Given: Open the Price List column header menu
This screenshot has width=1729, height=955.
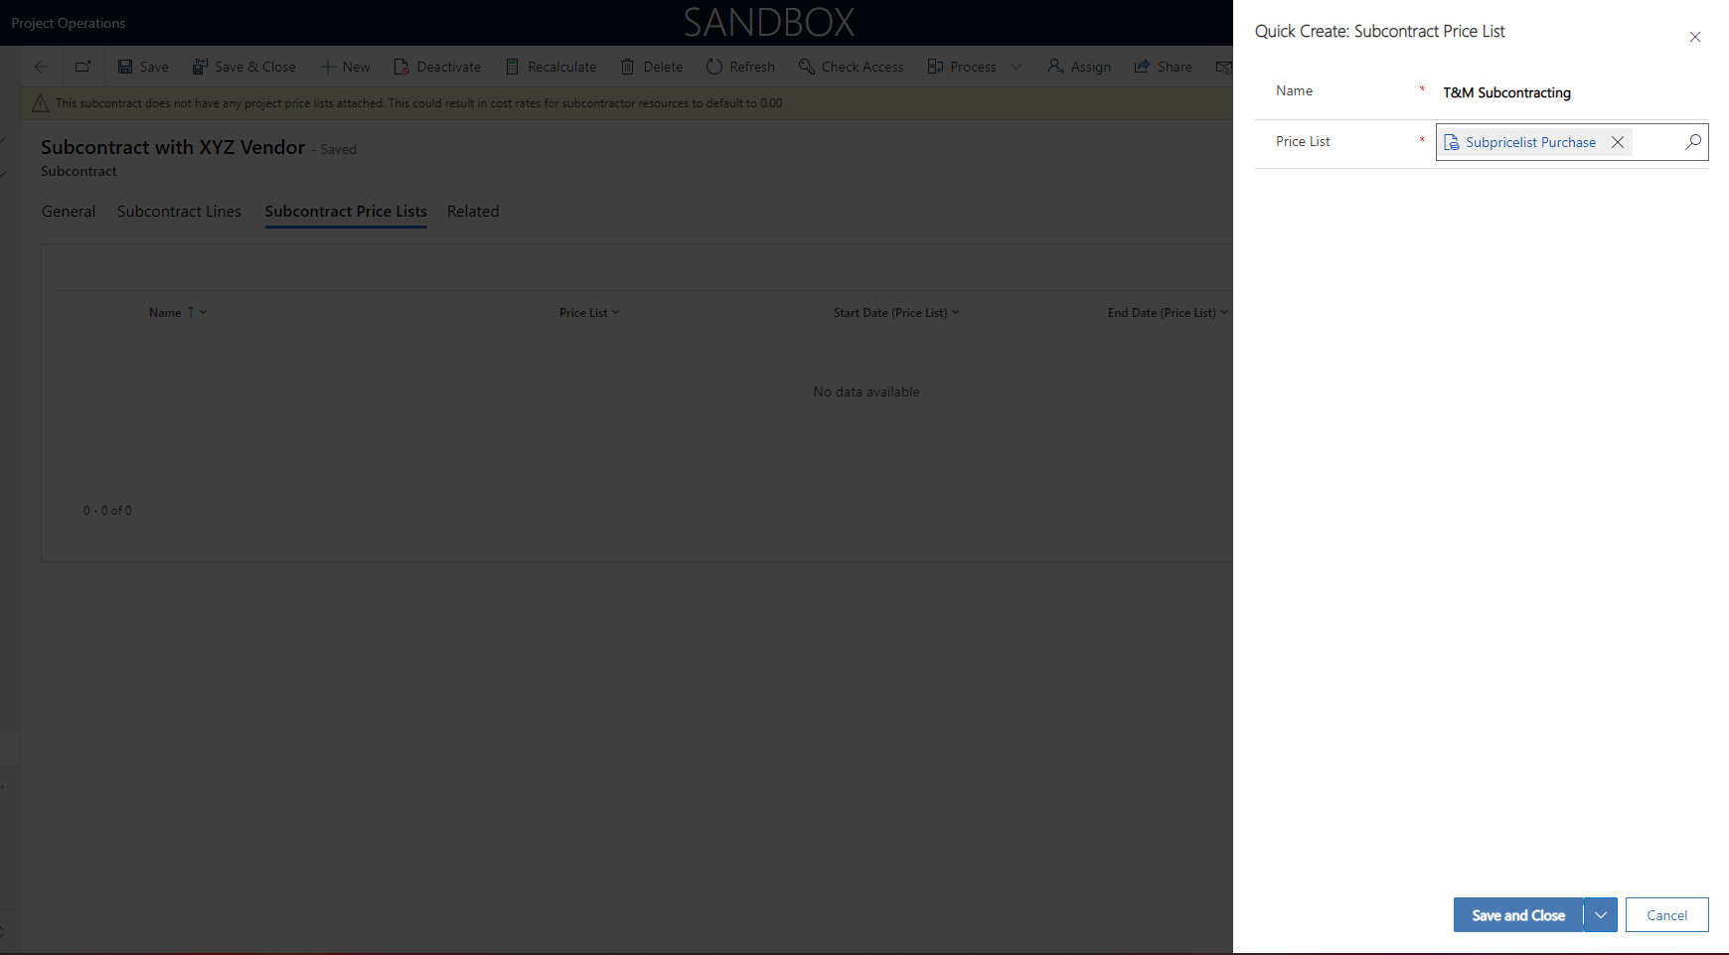Looking at the screenshot, I should [589, 312].
